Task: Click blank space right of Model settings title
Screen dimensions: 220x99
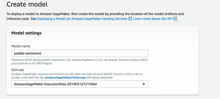Action: click(119, 33)
